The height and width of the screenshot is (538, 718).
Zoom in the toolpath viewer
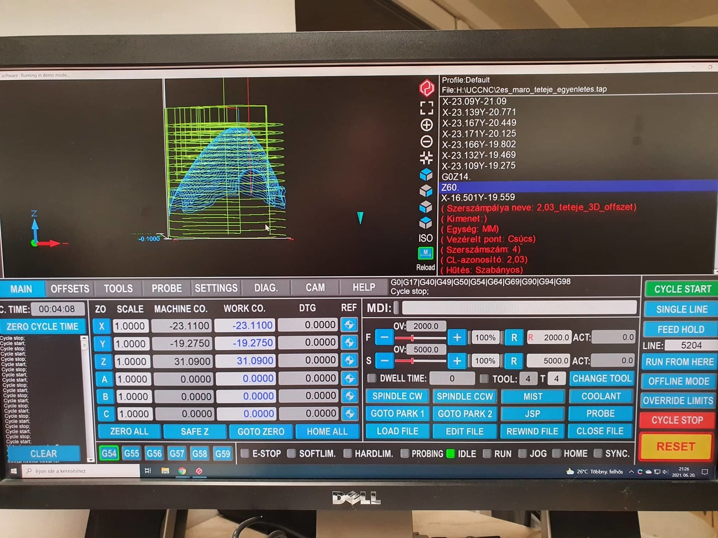pos(426,125)
